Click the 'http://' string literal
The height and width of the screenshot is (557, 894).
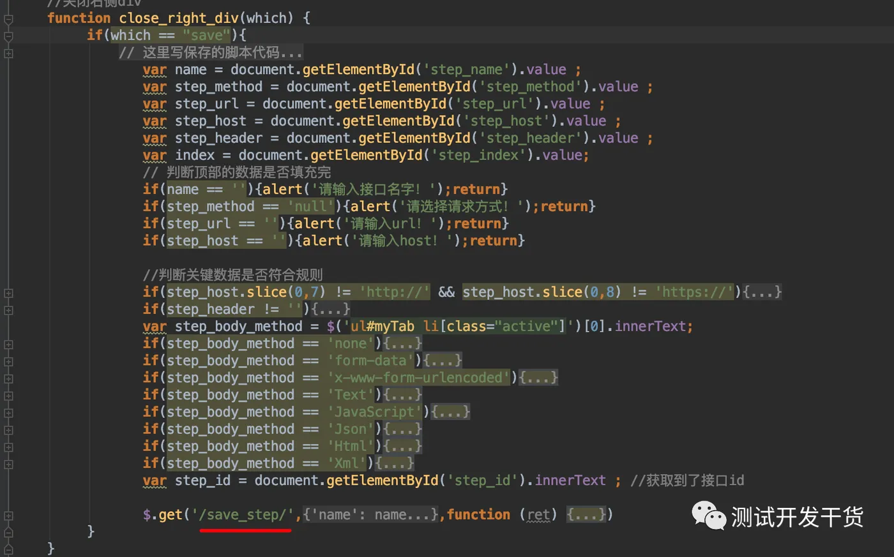pos(395,292)
